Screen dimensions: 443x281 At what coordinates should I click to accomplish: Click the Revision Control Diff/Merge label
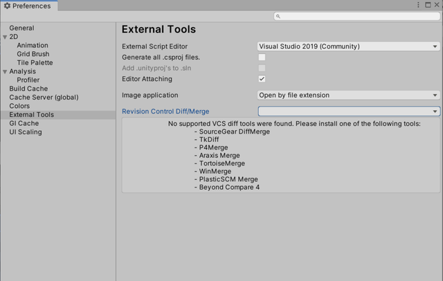click(165, 111)
